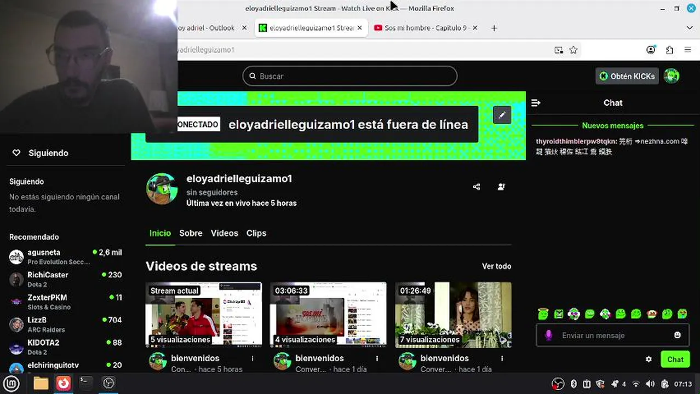Click chat username thyroidthimblerpw9tqkn
Viewport: 700px width, 394px height.
click(x=576, y=141)
